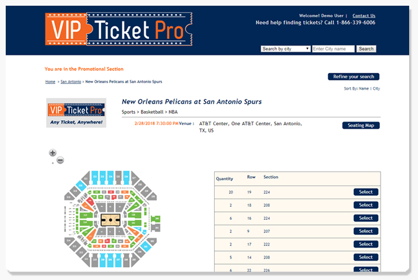Sort results by Name

tap(363, 88)
